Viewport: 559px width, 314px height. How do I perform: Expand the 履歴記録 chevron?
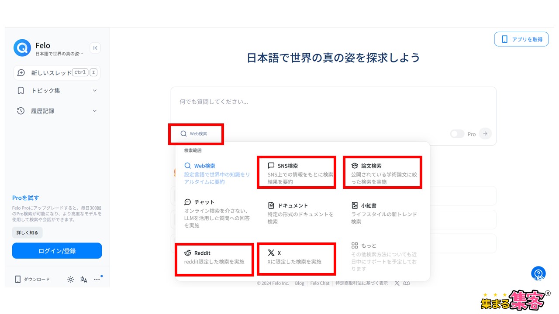(x=95, y=111)
